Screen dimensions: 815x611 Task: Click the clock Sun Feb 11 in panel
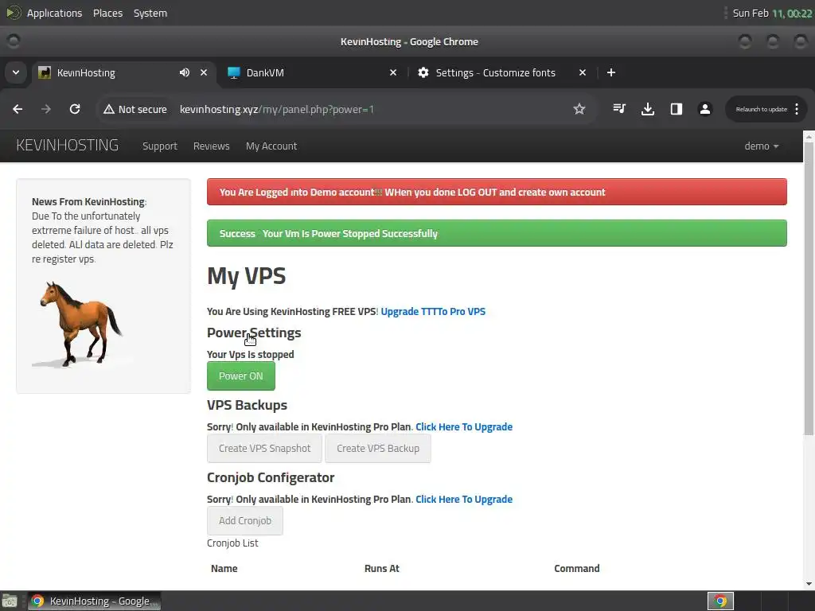(x=772, y=13)
